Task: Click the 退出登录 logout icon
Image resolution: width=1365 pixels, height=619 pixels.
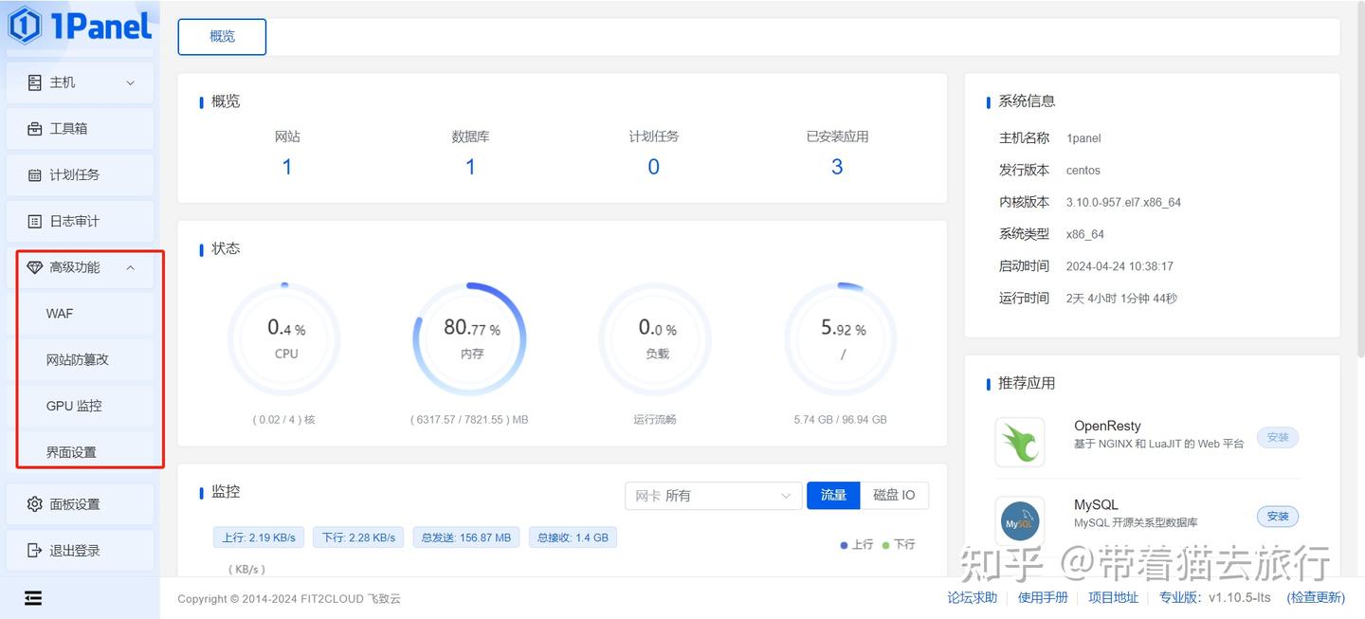Action: click(32, 550)
